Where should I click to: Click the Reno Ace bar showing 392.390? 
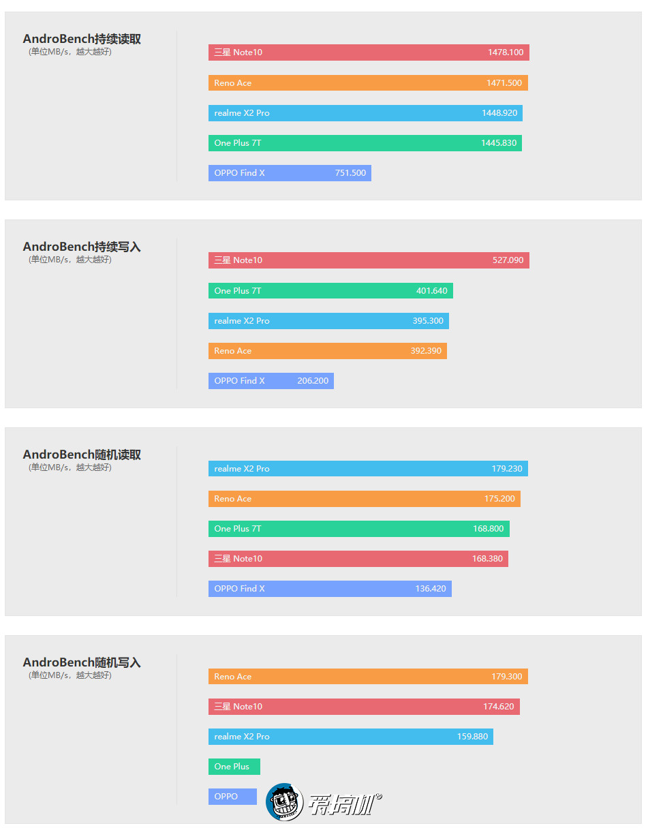[x=327, y=351]
